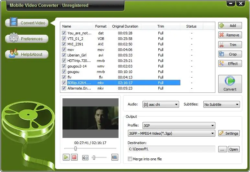Open the output Settings with pencil icon
Screen dimensions: 250x172
click(x=229, y=133)
